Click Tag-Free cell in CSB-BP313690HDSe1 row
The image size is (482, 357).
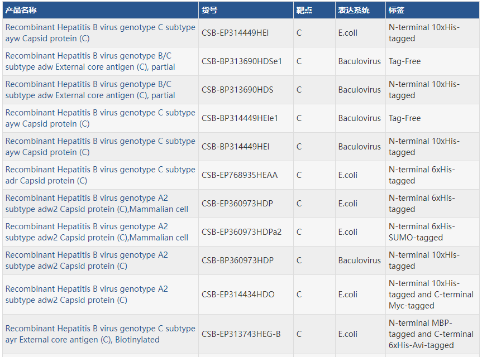pos(405,61)
